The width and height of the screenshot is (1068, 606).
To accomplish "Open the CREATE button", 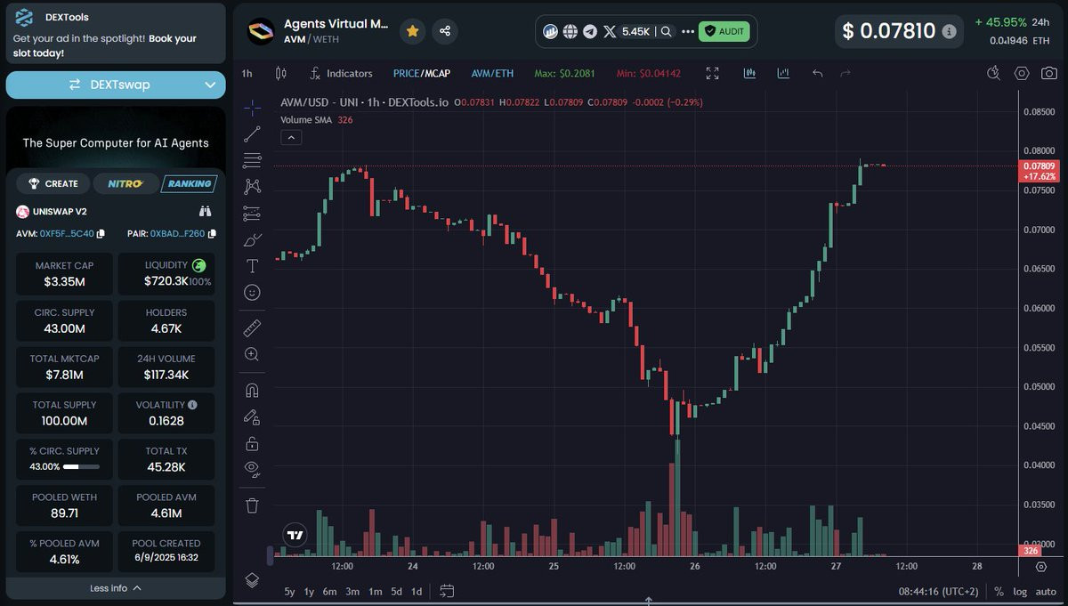I will point(53,183).
